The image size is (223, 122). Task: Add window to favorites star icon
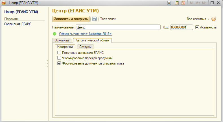pyautogui.click(x=169, y=3)
